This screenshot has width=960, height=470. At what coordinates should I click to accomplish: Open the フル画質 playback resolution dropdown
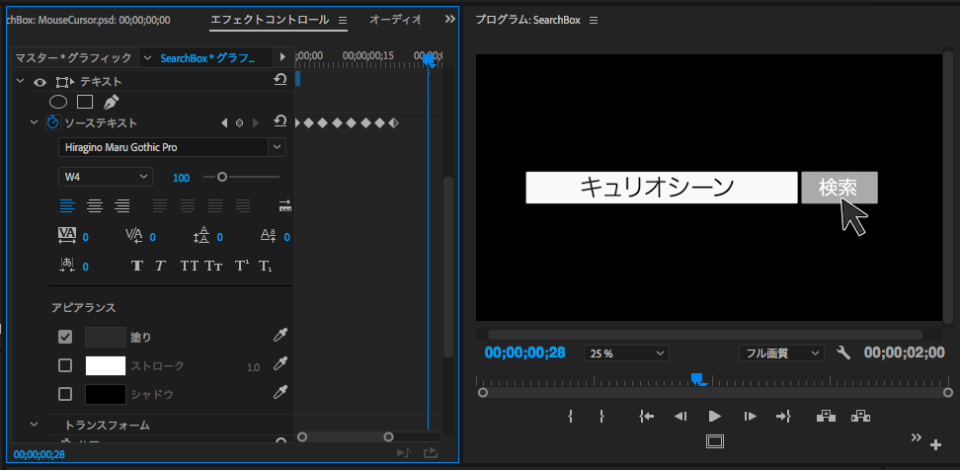(x=781, y=353)
